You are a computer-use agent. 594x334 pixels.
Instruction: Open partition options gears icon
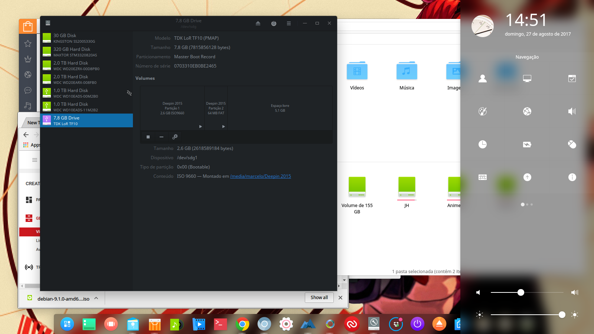(x=175, y=137)
